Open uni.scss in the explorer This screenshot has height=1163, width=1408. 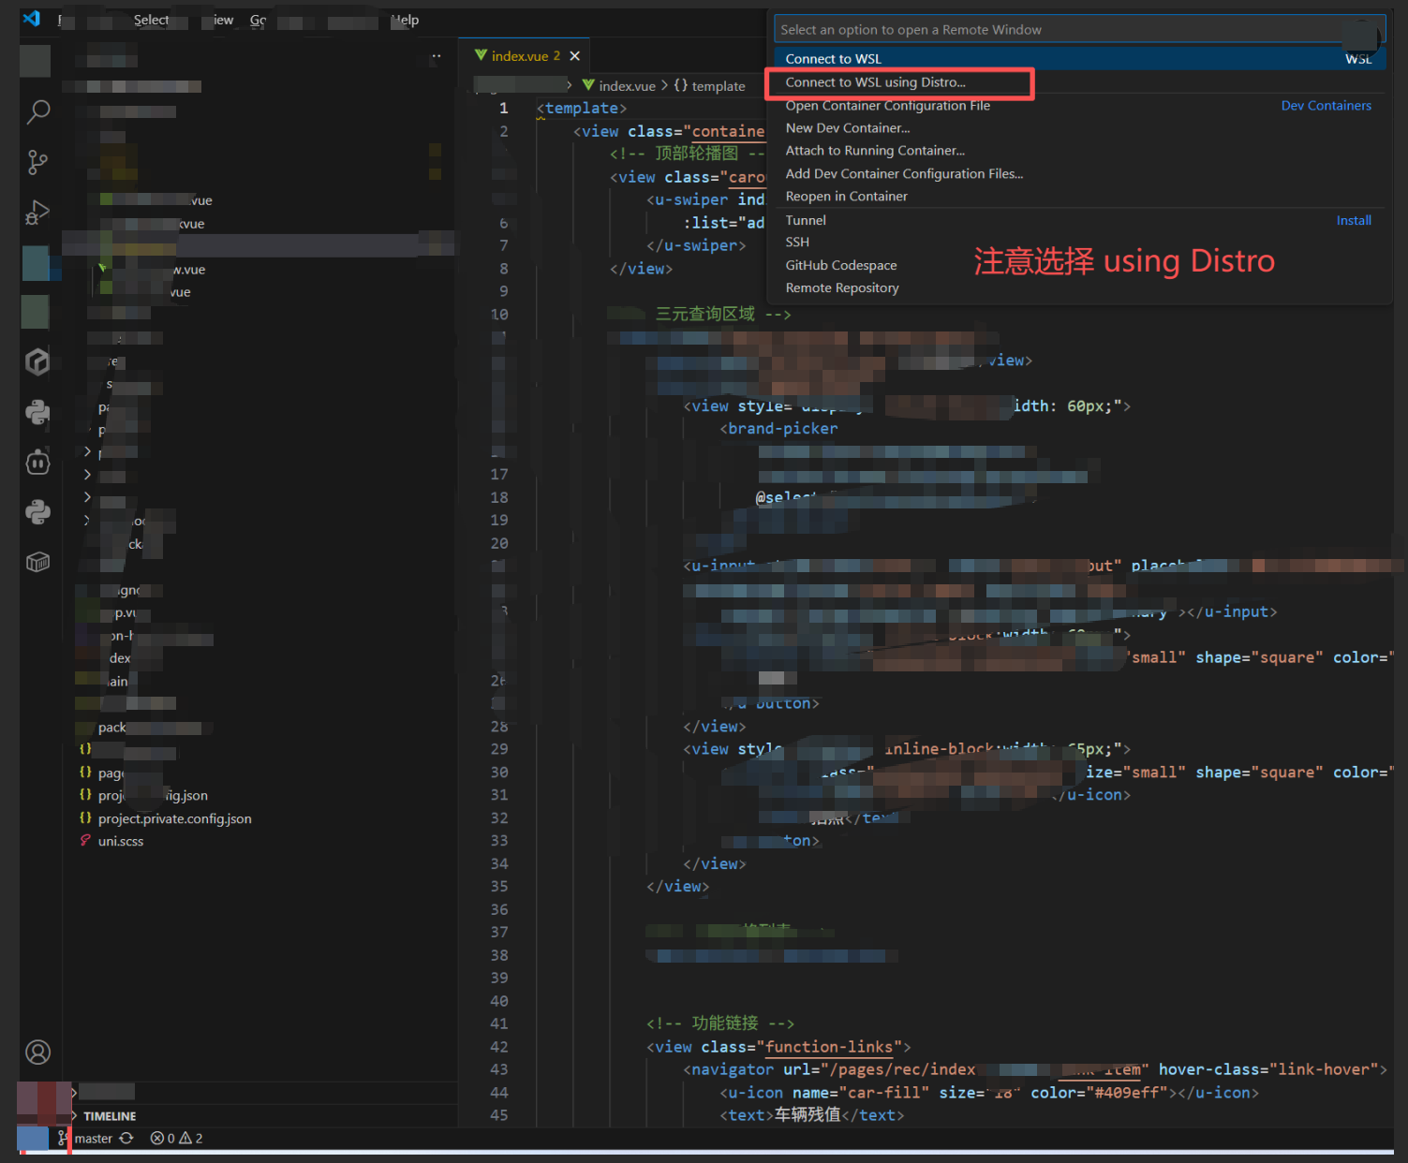(x=121, y=841)
